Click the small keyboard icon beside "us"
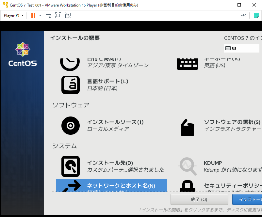Image resolution: width=262 pixels, height=217 pixels. (x=228, y=48)
